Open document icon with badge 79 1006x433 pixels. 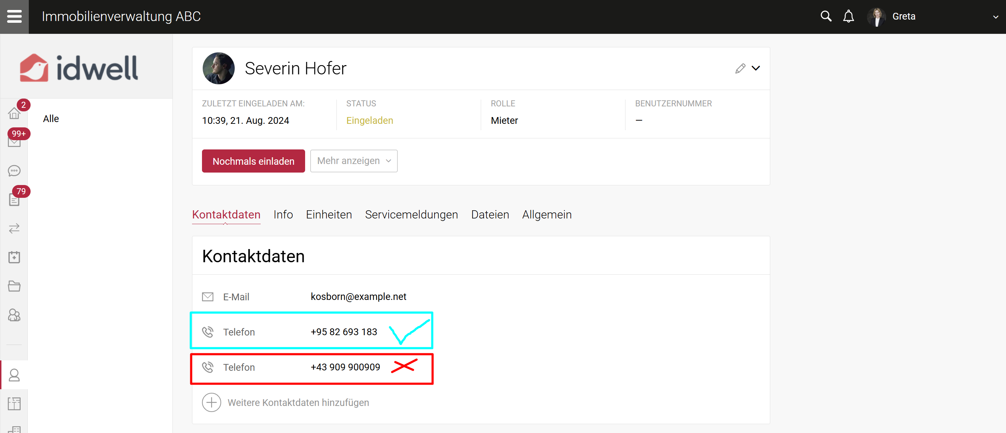[x=15, y=200]
